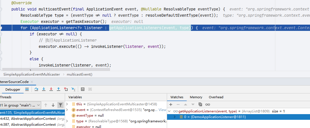Open the Evaluate Expression calculator icon

83,89
